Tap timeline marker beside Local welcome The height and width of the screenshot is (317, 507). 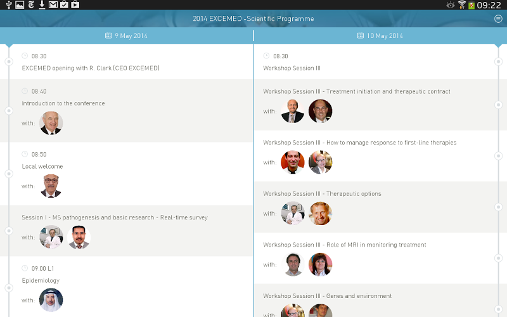point(9,174)
